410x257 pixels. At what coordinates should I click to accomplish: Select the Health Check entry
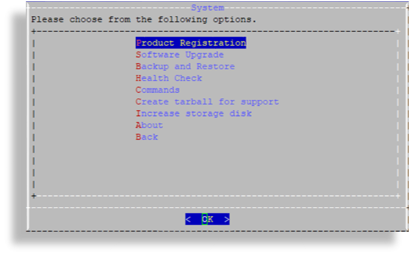tap(169, 78)
